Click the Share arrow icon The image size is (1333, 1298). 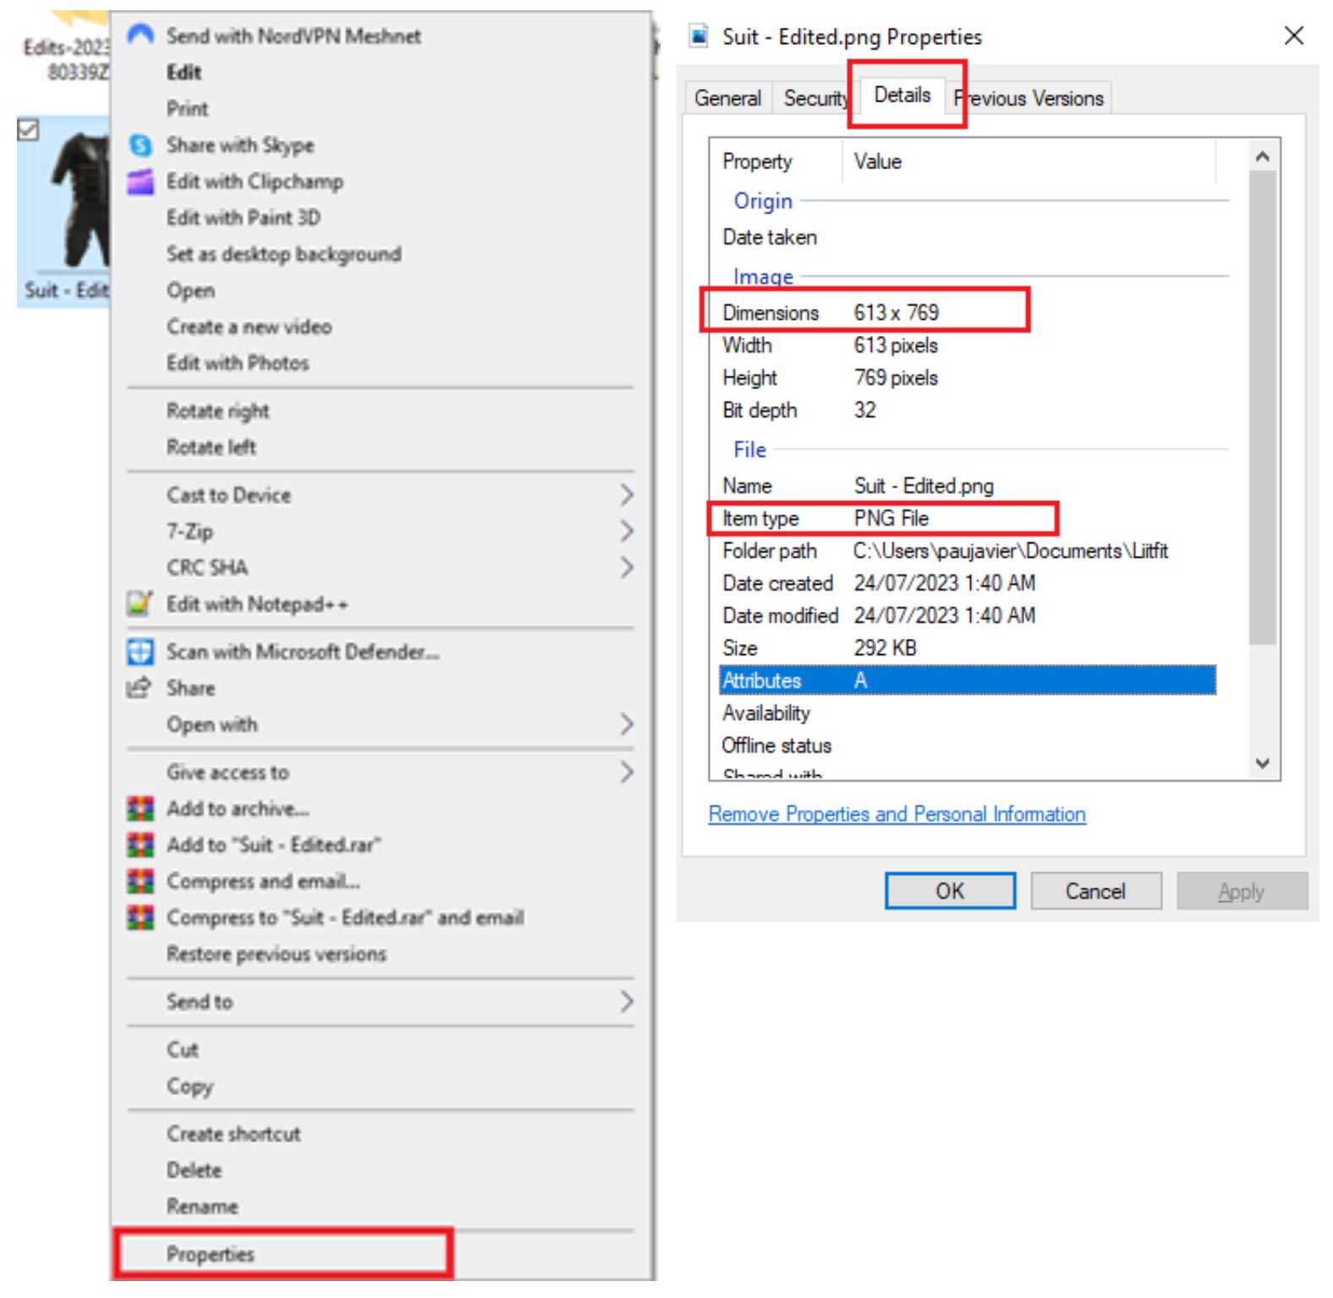pos(140,688)
